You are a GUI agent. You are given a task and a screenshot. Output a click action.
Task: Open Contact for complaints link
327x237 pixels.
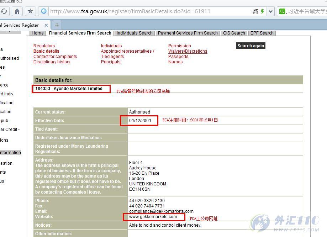coord(55,57)
